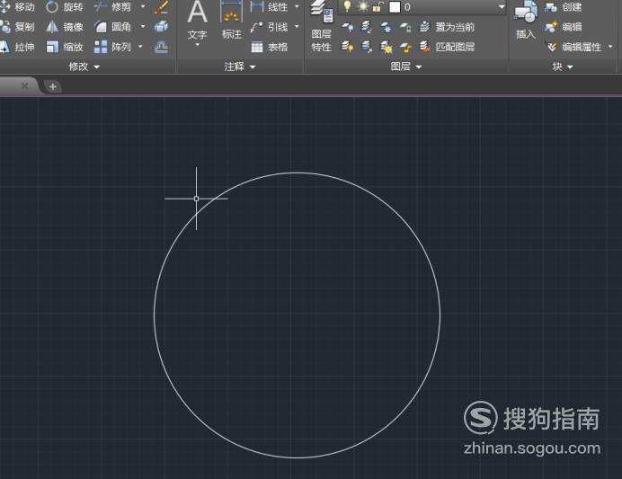
Task: Click 编辑 (Edit) block
Action: pos(564,27)
